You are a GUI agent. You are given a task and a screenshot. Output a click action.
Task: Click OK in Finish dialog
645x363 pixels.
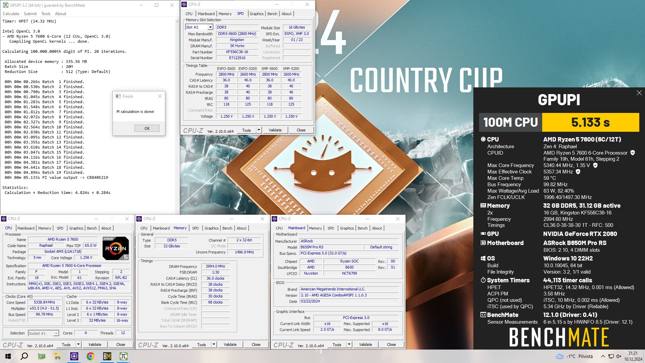147,128
